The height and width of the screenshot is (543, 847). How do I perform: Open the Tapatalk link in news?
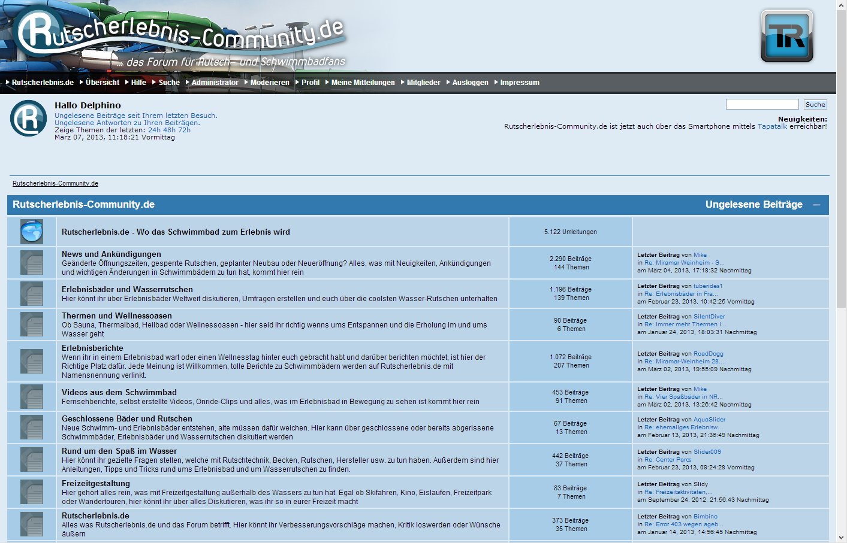pyautogui.click(x=772, y=126)
